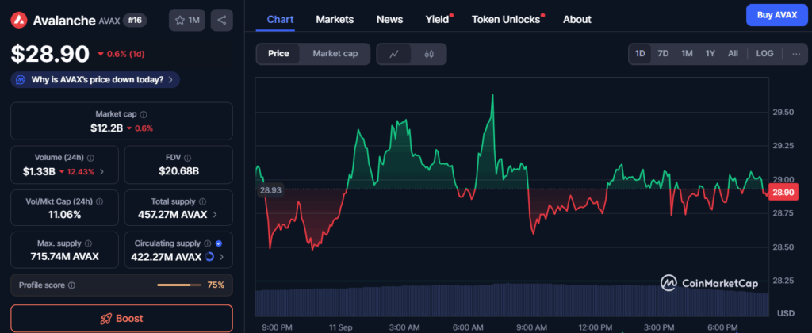The height and width of the screenshot is (333, 812).
Task: Open the About tab
Action: click(577, 20)
